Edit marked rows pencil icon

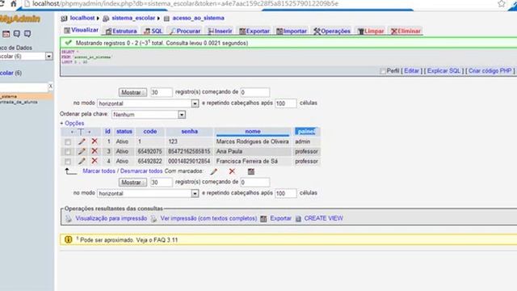pyautogui.click(x=213, y=171)
